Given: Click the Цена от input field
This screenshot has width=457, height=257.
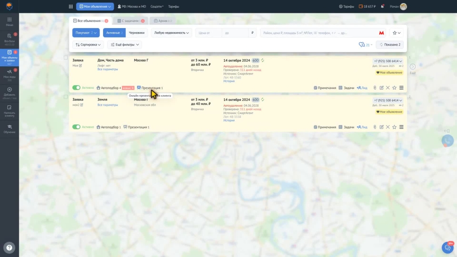Looking at the screenshot, I should [x=209, y=33].
